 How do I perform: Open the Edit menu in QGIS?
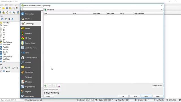6,5
